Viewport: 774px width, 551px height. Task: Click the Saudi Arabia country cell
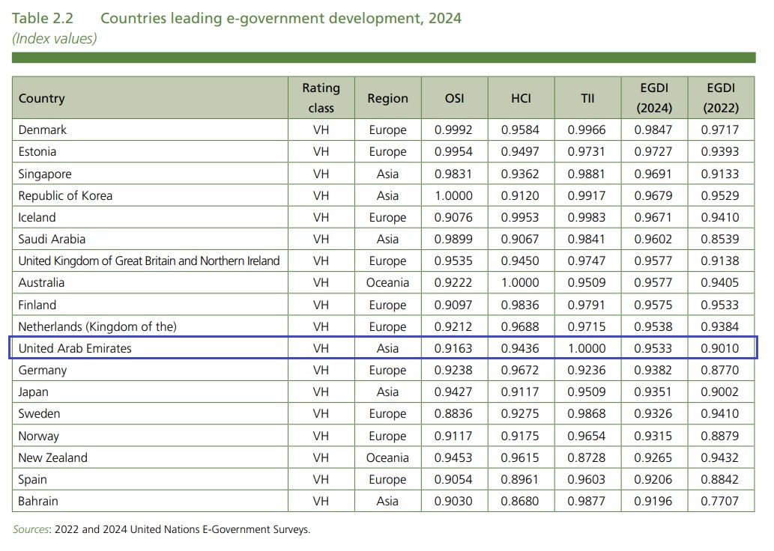click(x=52, y=239)
